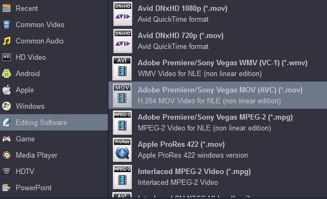Screen dimensions: 327x199
Task: Click the HD Video badge icon
Action: tap(7, 57)
